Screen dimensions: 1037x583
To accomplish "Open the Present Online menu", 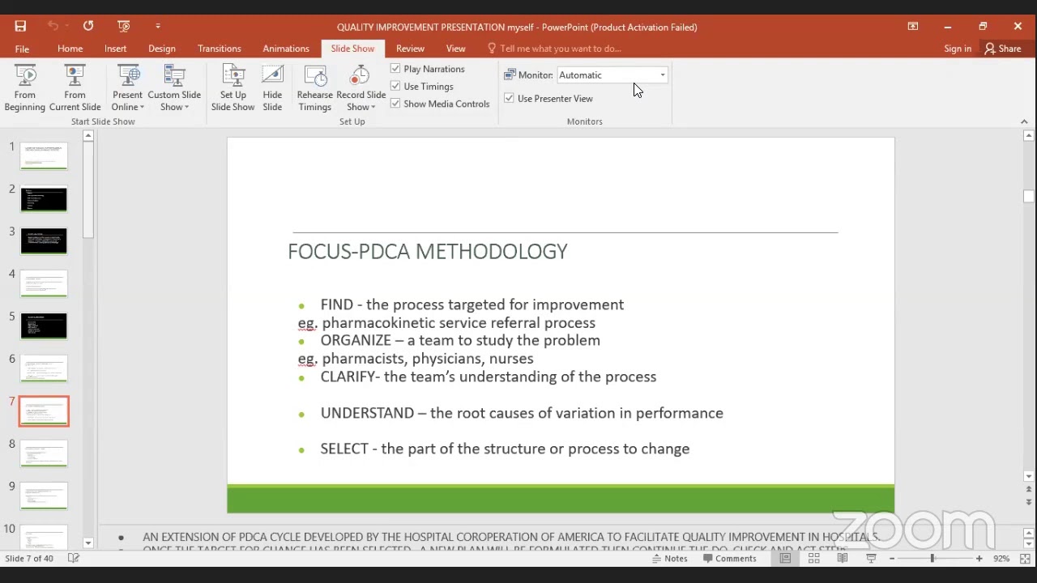I will tap(128, 89).
